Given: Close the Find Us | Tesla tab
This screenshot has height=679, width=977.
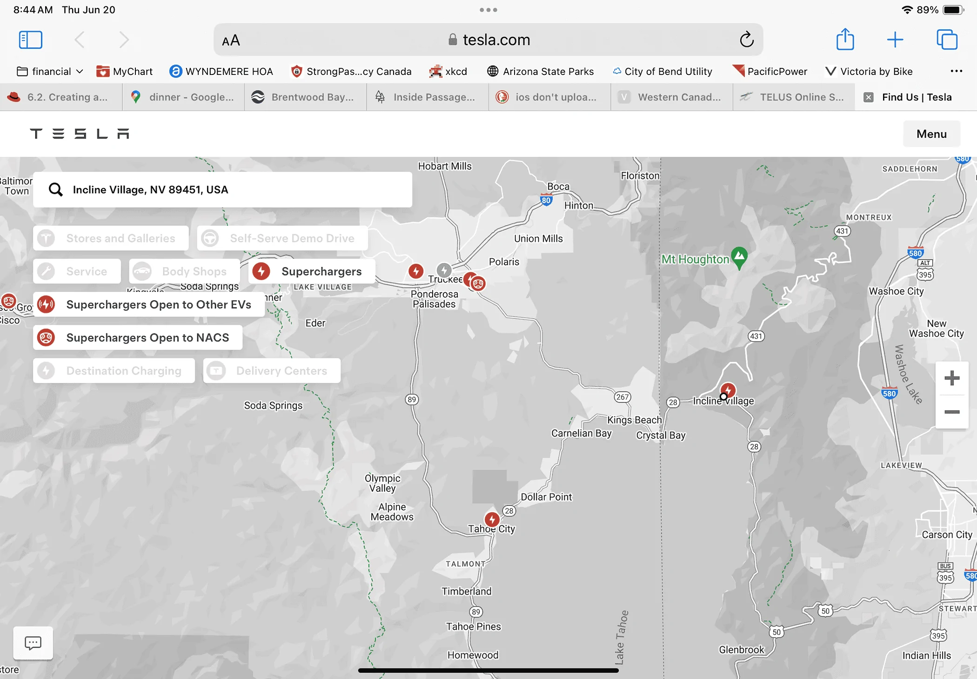Looking at the screenshot, I should point(868,97).
